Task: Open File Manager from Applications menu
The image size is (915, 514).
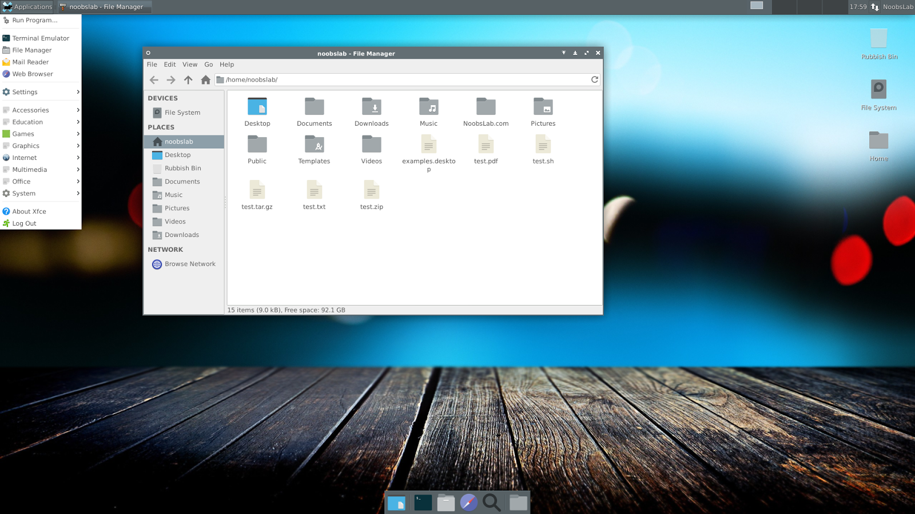Action: (41, 50)
